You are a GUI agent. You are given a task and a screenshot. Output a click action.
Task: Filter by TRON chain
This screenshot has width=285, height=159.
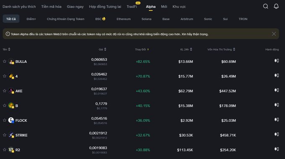click(x=243, y=19)
